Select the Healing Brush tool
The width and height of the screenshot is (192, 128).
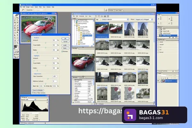[15, 25]
